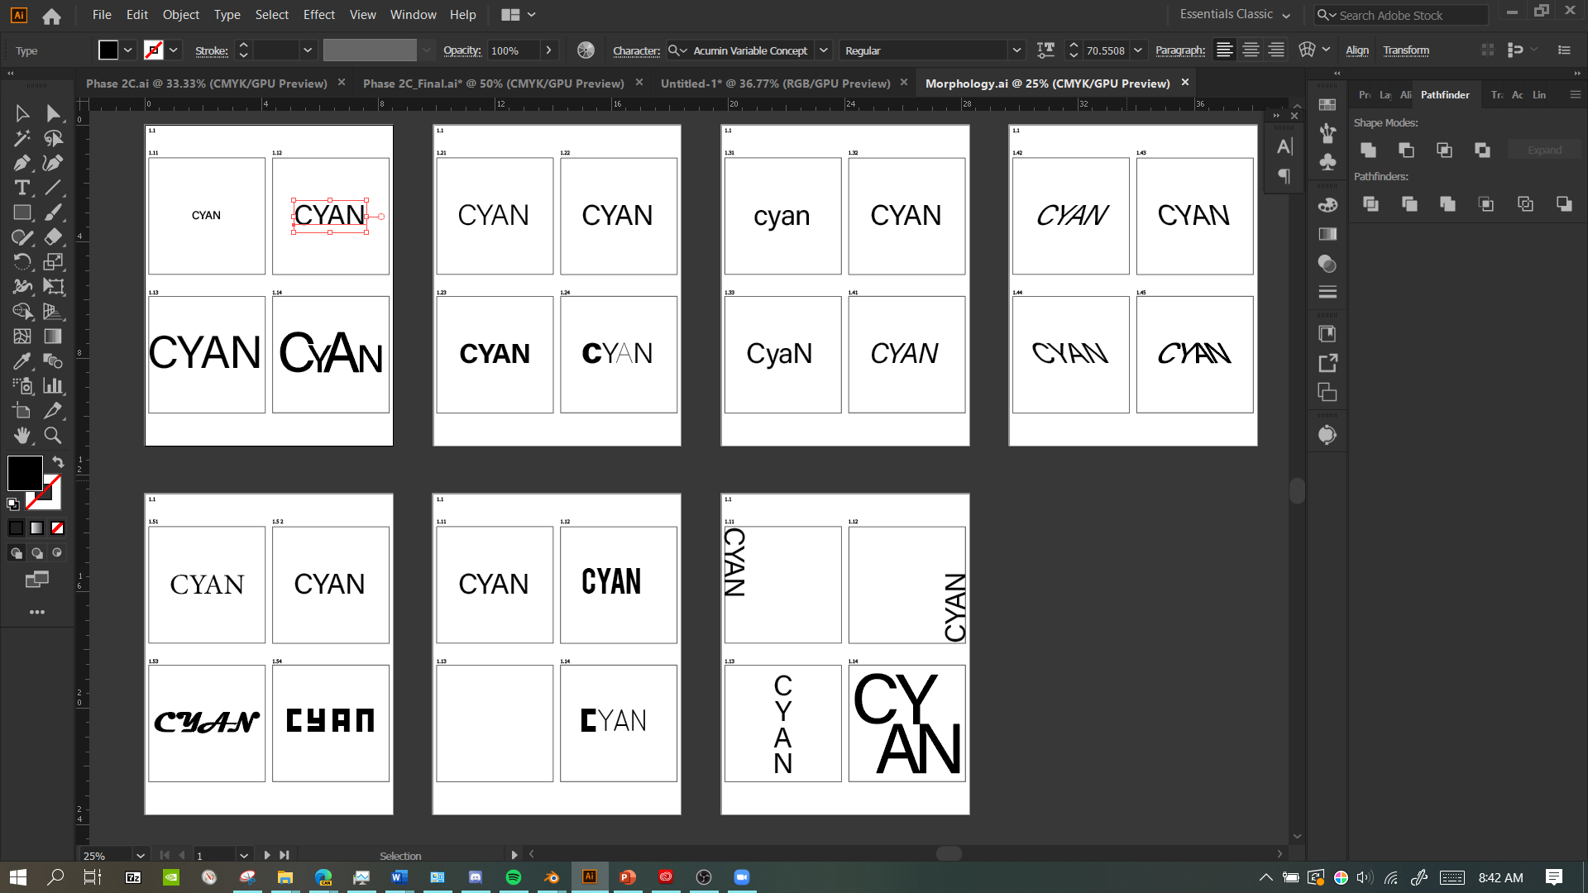Viewport: 1588px width, 893px height.
Task: Switch to Phase 2C_Final.ai tab
Action: pyautogui.click(x=493, y=84)
